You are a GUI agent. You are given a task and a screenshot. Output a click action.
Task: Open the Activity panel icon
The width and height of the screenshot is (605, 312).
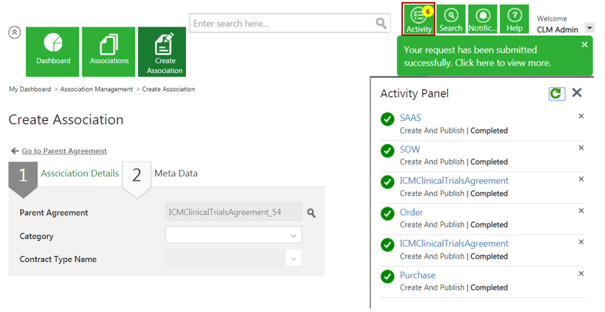(x=418, y=19)
